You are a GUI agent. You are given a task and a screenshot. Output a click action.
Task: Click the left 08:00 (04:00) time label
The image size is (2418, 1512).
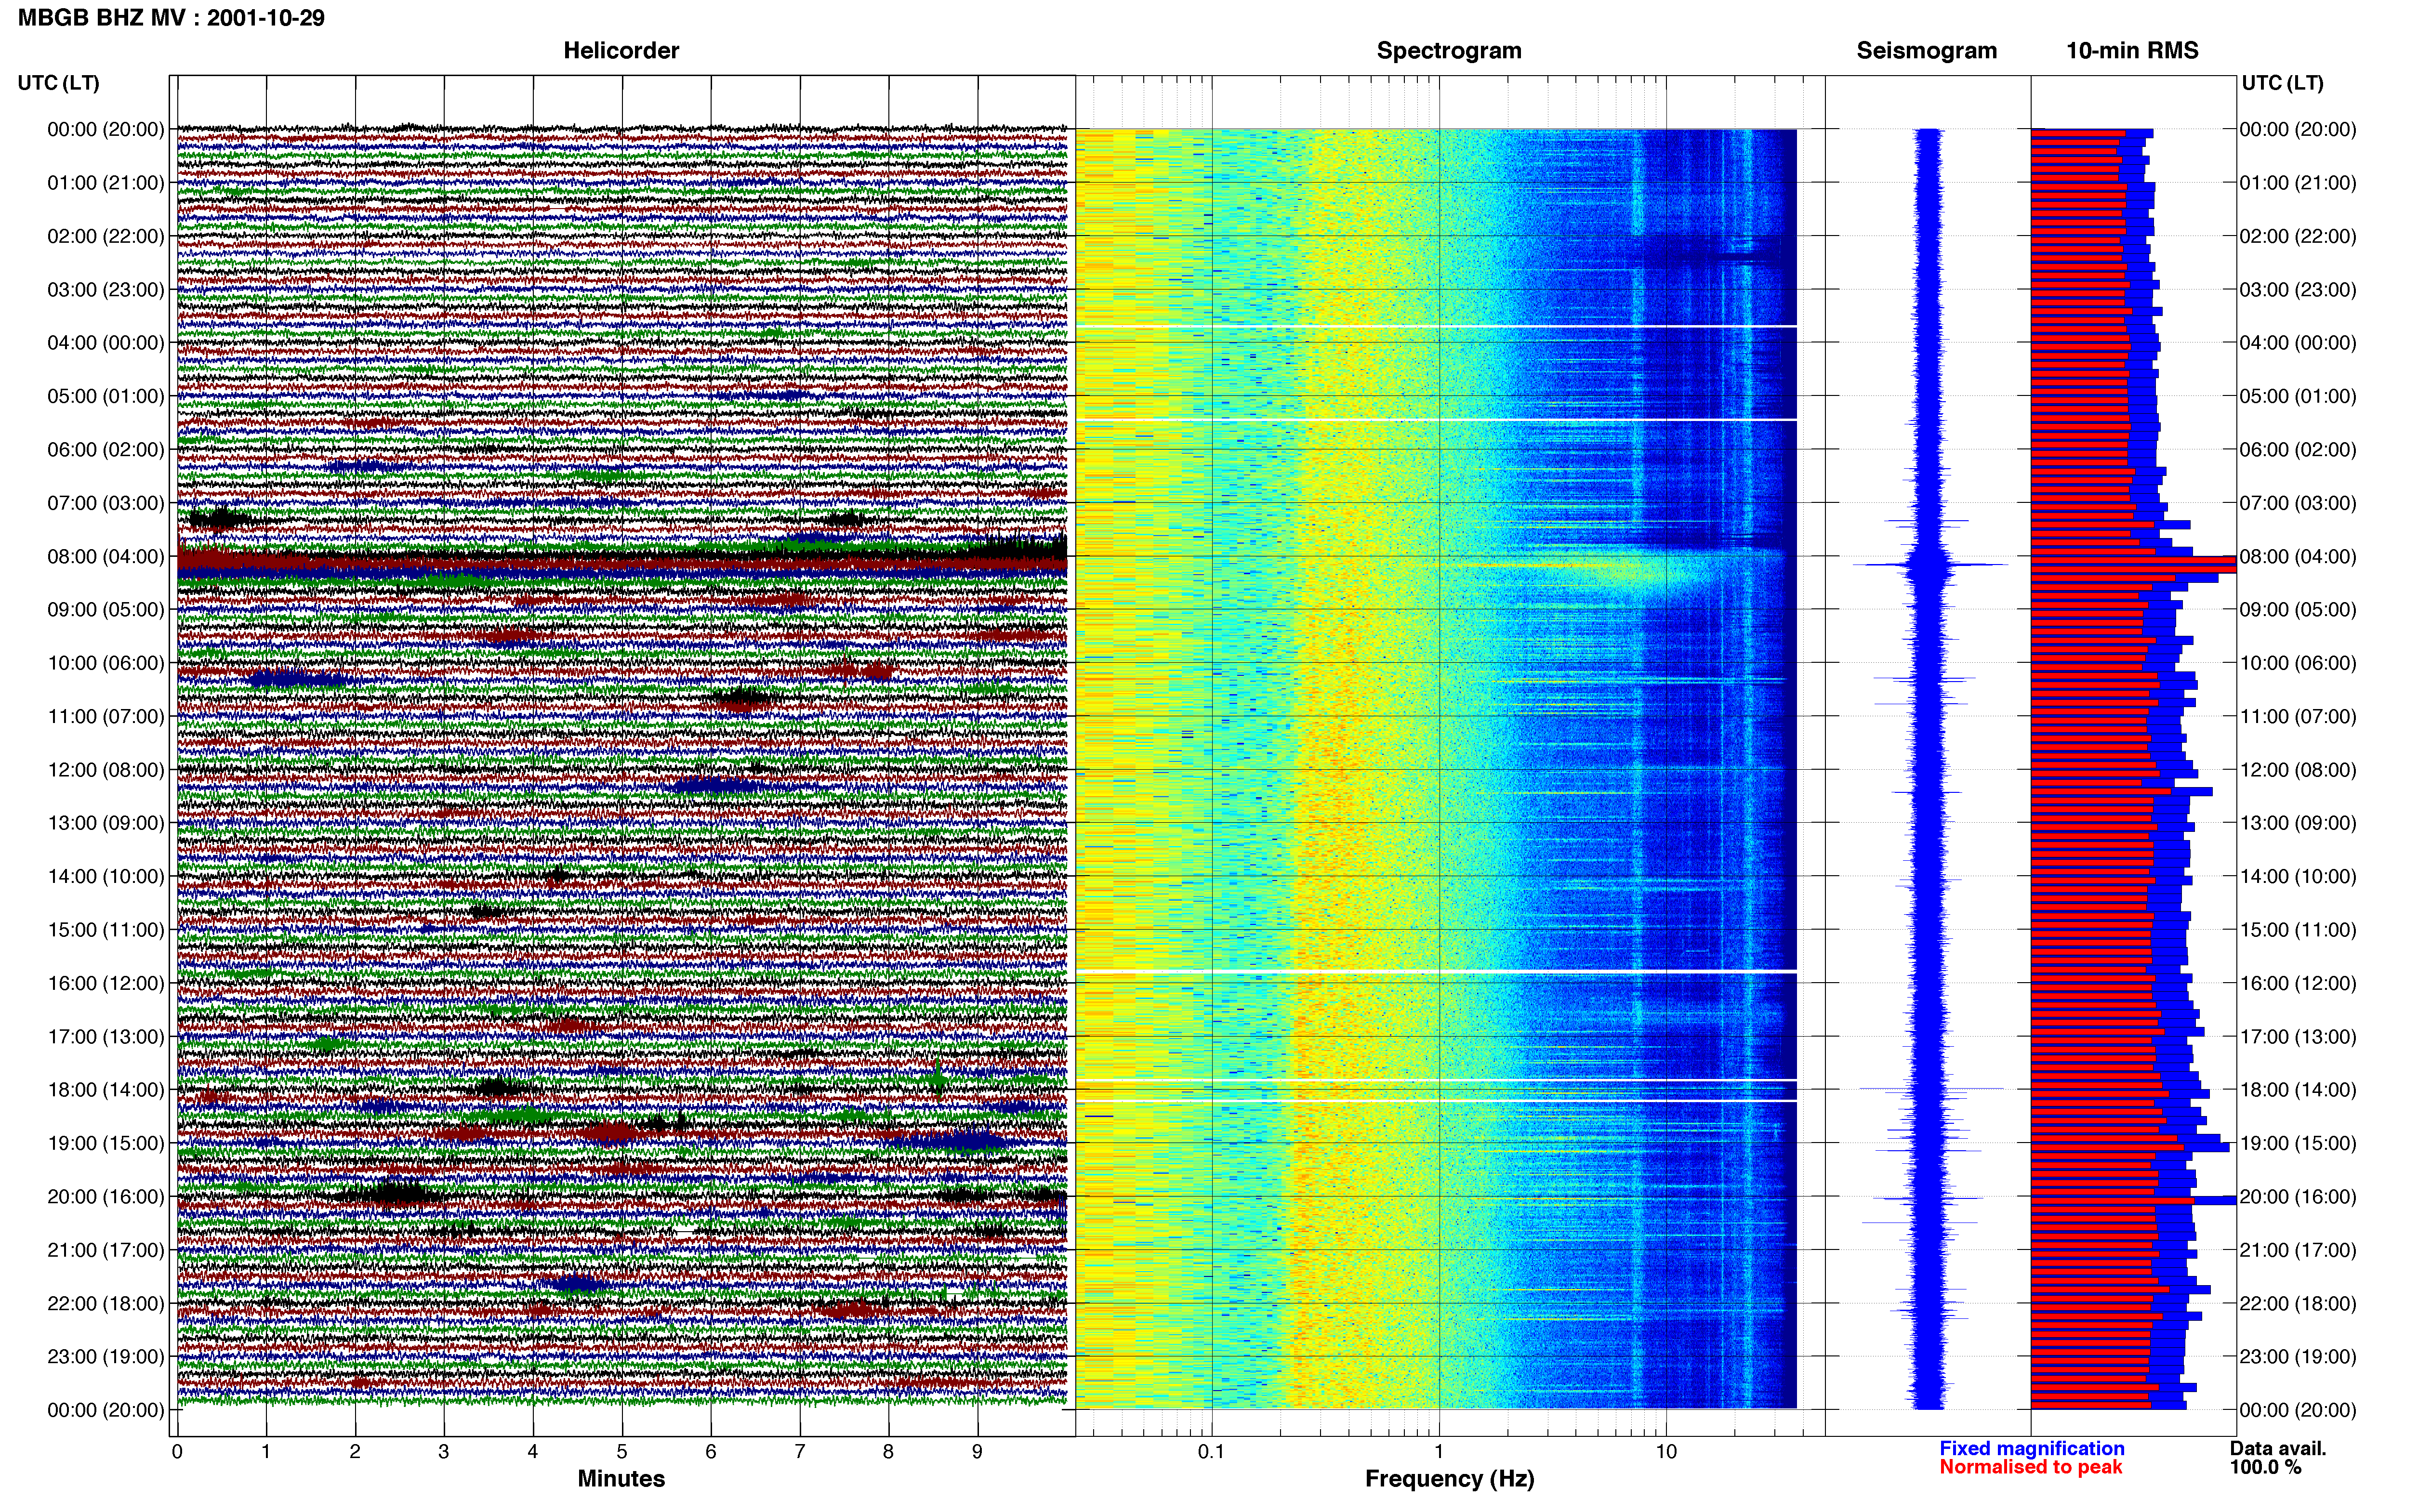[106, 556]
